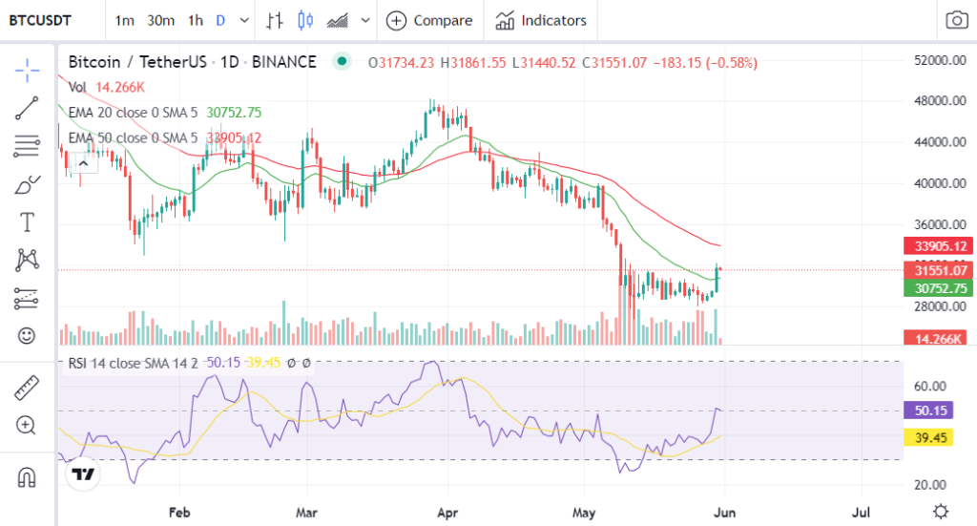977x526 pixels.
Task: Click the EMA 20 indicator legend
Action: (x=165, y=113)
